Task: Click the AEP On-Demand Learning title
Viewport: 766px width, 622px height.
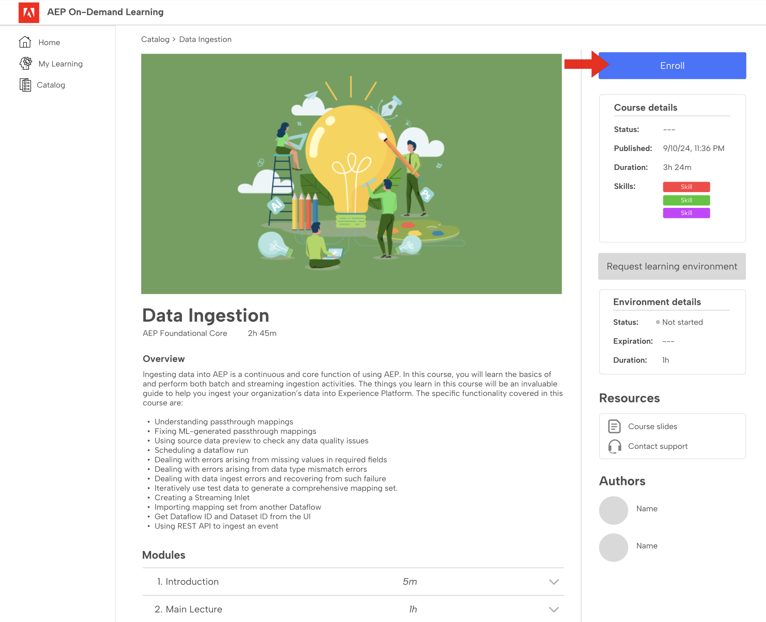Action: pyautogui.click(x=105, y=12)
